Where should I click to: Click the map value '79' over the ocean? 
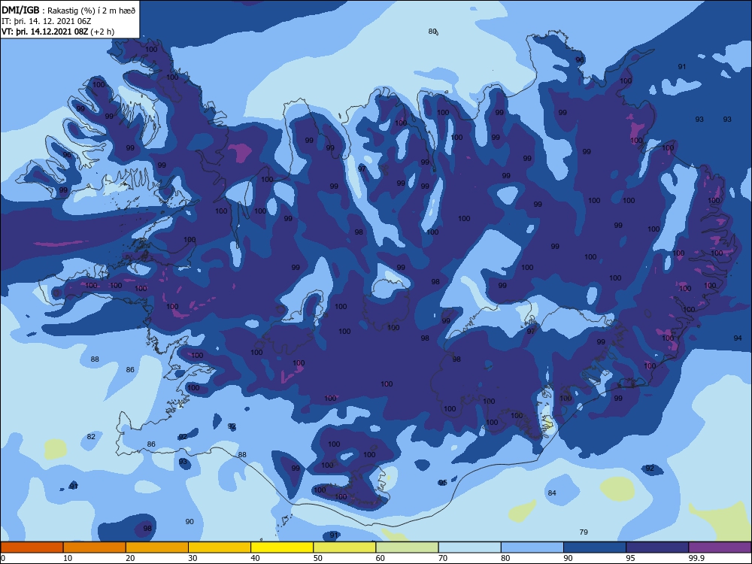tap(584, 532)
